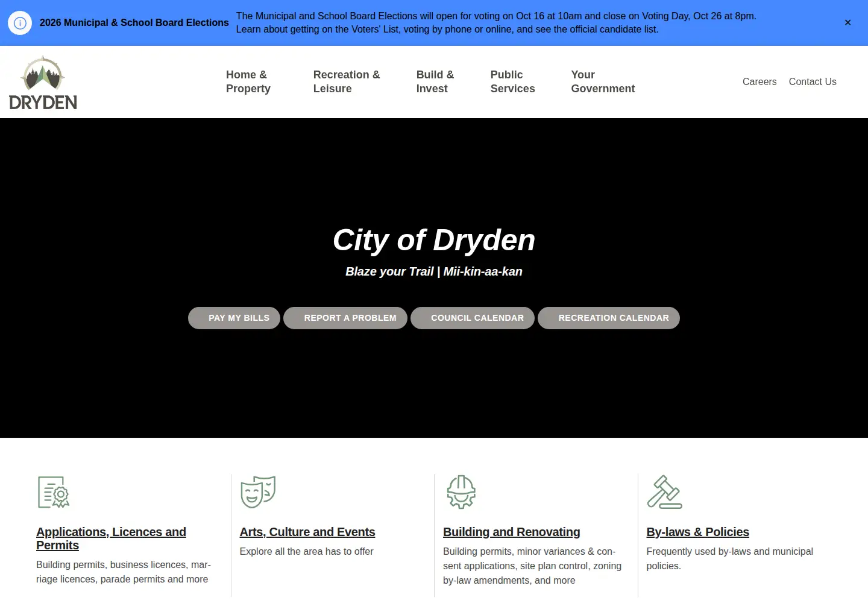Viewport: 868px width, 603px height.
Task: Click the gavel By-laws and Policies icon
Action: coord(664,492)
